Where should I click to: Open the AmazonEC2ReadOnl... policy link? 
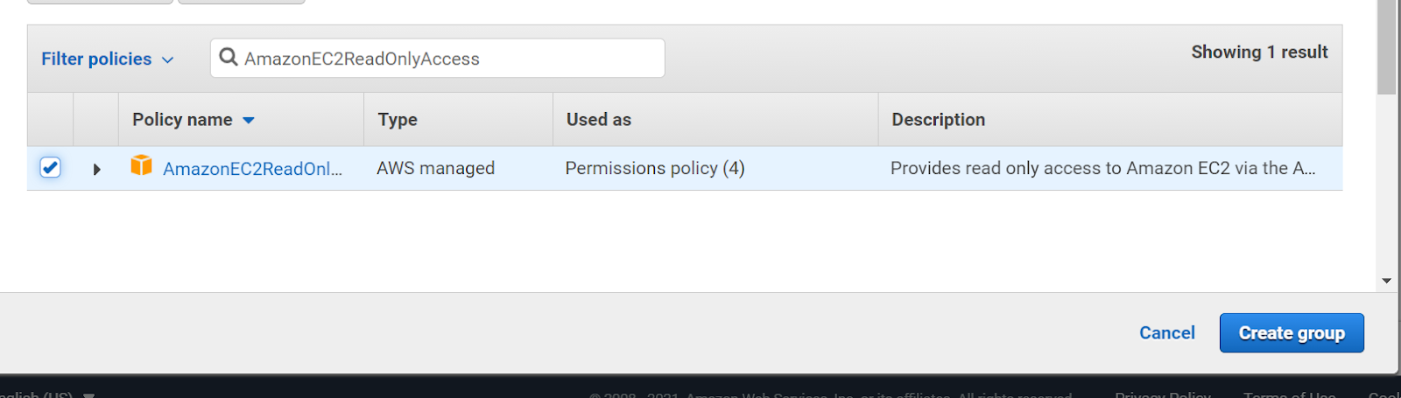[253, 169]
